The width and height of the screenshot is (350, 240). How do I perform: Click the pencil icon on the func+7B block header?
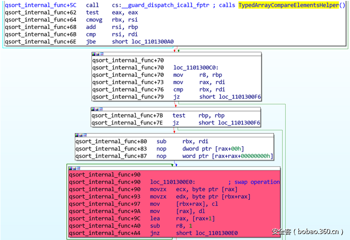[x=97, y=109]
